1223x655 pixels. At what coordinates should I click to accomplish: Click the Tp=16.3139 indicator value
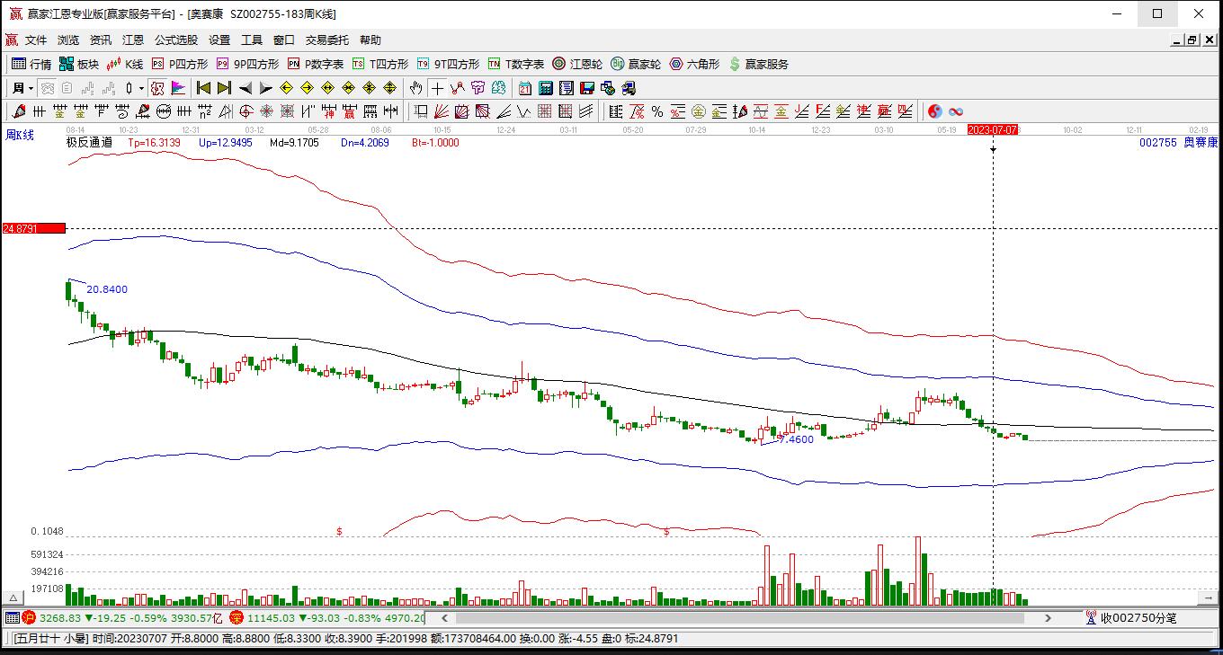tap(154, 142)
